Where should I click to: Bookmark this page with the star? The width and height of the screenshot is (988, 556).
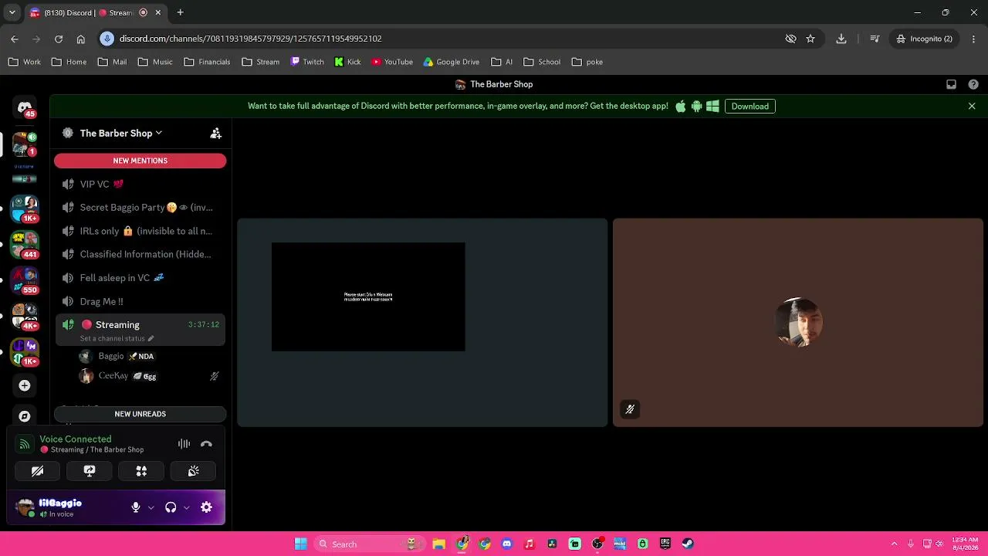[810, 39]
